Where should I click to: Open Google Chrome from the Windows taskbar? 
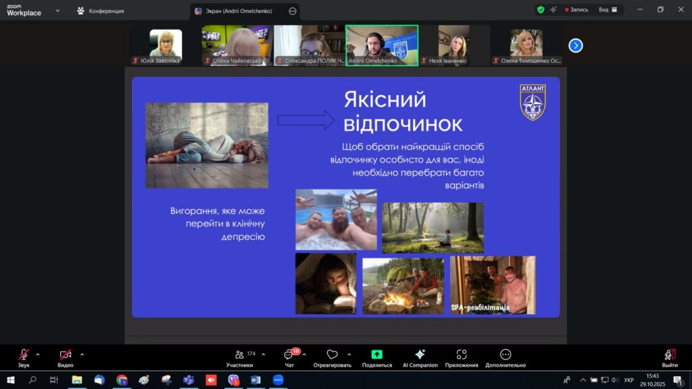[x=122, y=380]
